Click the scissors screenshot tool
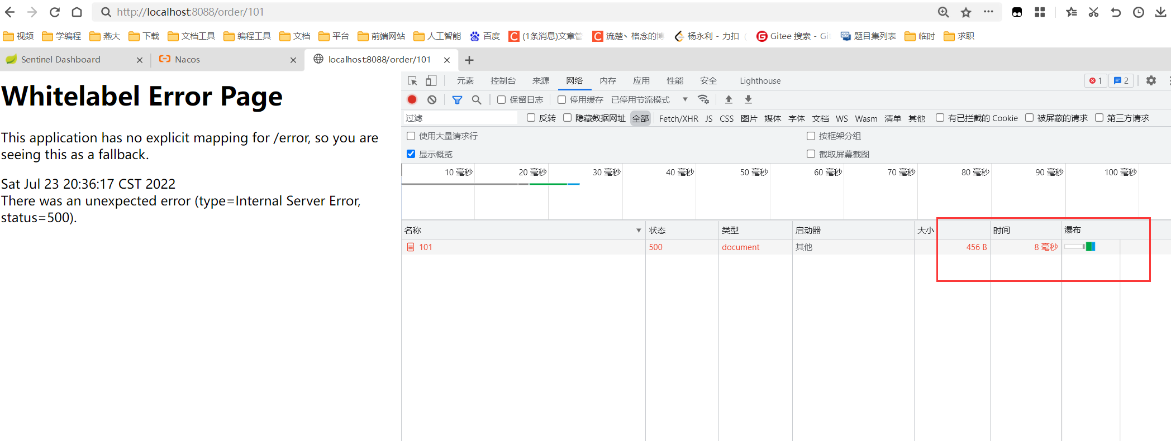 [1093, 12]
